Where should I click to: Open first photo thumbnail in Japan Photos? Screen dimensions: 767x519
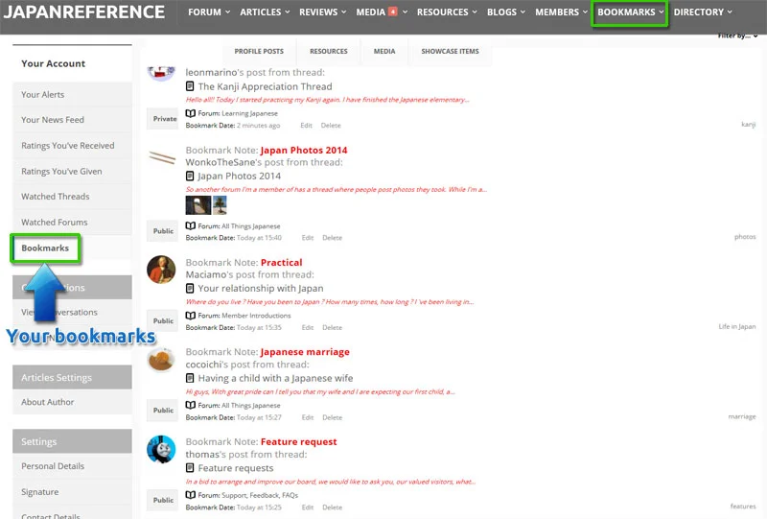[x=198, y=205]
